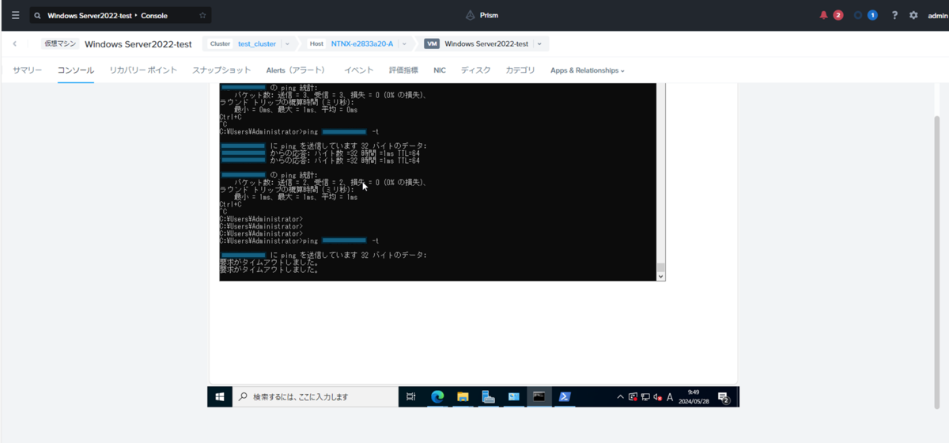Screen dimensions: 949x443
Task: Open the hamburger main menu
Action: pos(15,15)
